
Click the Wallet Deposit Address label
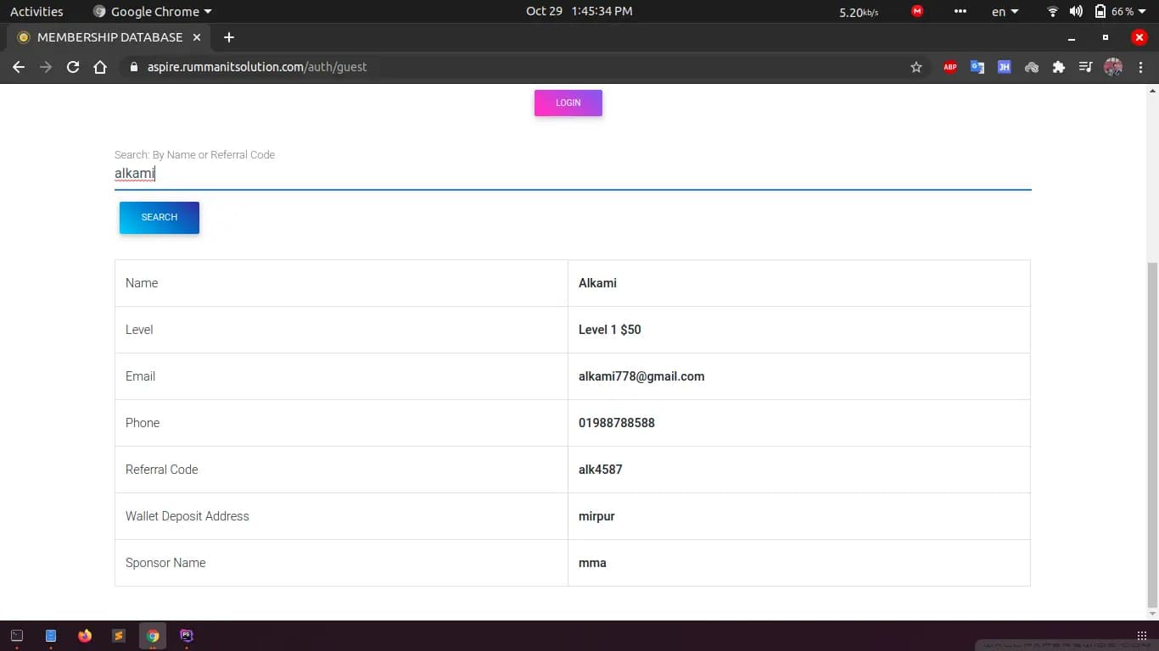pyautogui.click(x=188, y=516)
